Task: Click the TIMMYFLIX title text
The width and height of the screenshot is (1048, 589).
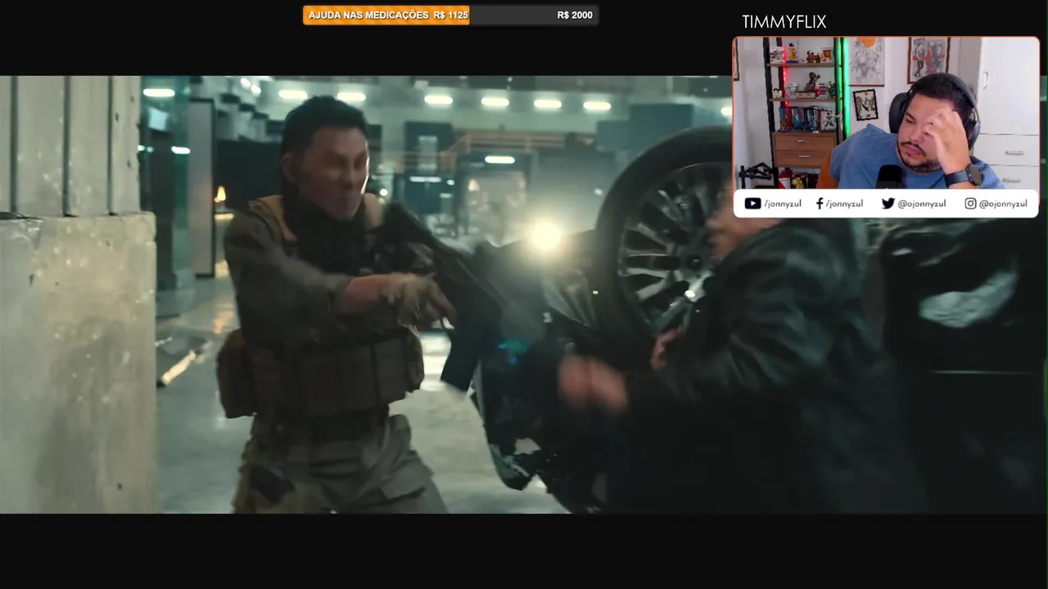Action: (784, 22)
